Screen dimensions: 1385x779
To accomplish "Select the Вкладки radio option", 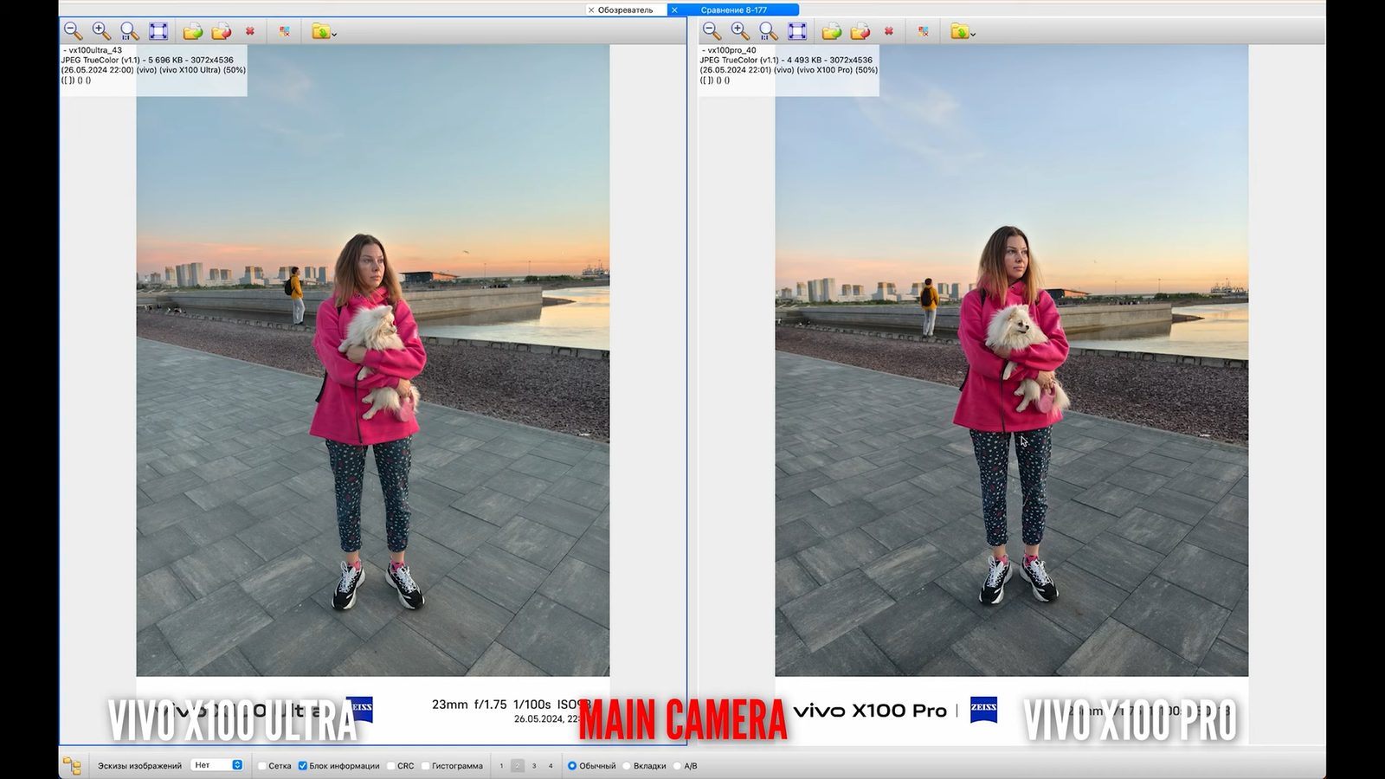I will [627, 766].
